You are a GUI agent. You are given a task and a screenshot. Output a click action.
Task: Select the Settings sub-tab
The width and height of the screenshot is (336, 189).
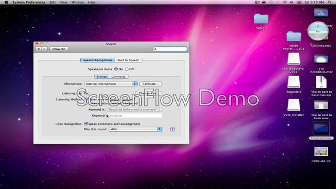[101, 77]
